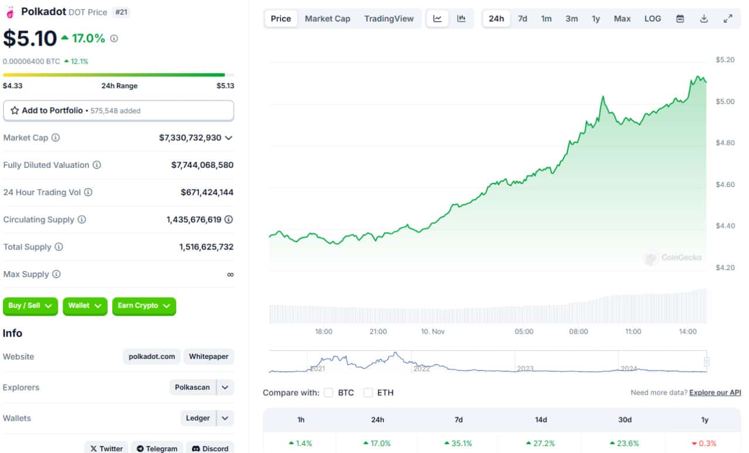Toggle the LOG scale option

point(652,19)
